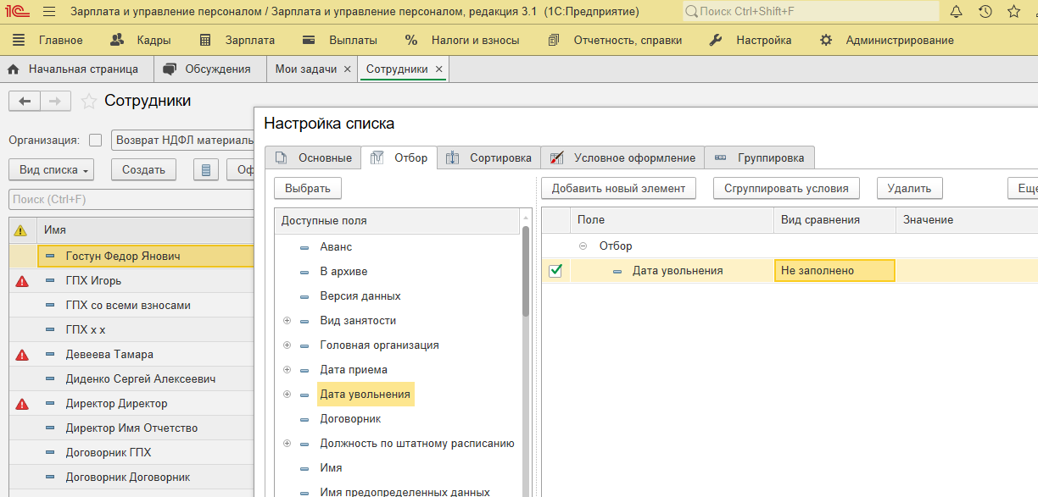
Task: Switch to the Группировка tab
Action: 760,157
